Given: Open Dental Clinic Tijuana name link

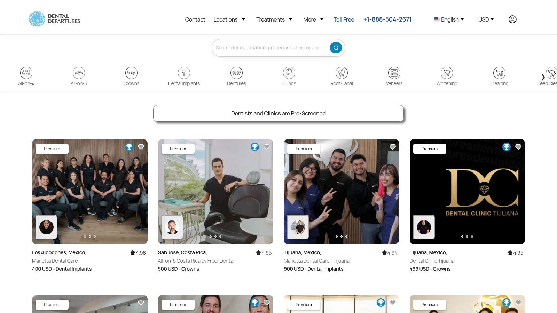Looking at the screenshot, I should (432, 261).
